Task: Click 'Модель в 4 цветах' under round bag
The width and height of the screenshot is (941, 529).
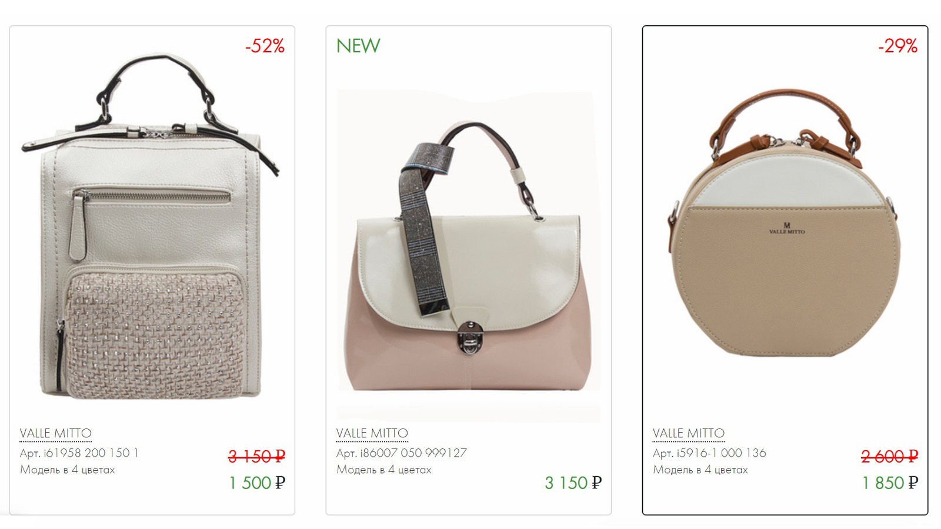Action: point(700,470)
